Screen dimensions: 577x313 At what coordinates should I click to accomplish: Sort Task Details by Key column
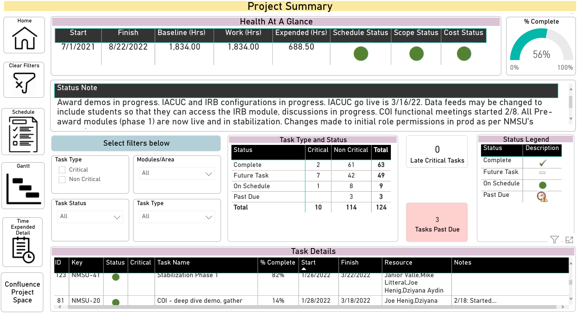[x=77, y=263]
